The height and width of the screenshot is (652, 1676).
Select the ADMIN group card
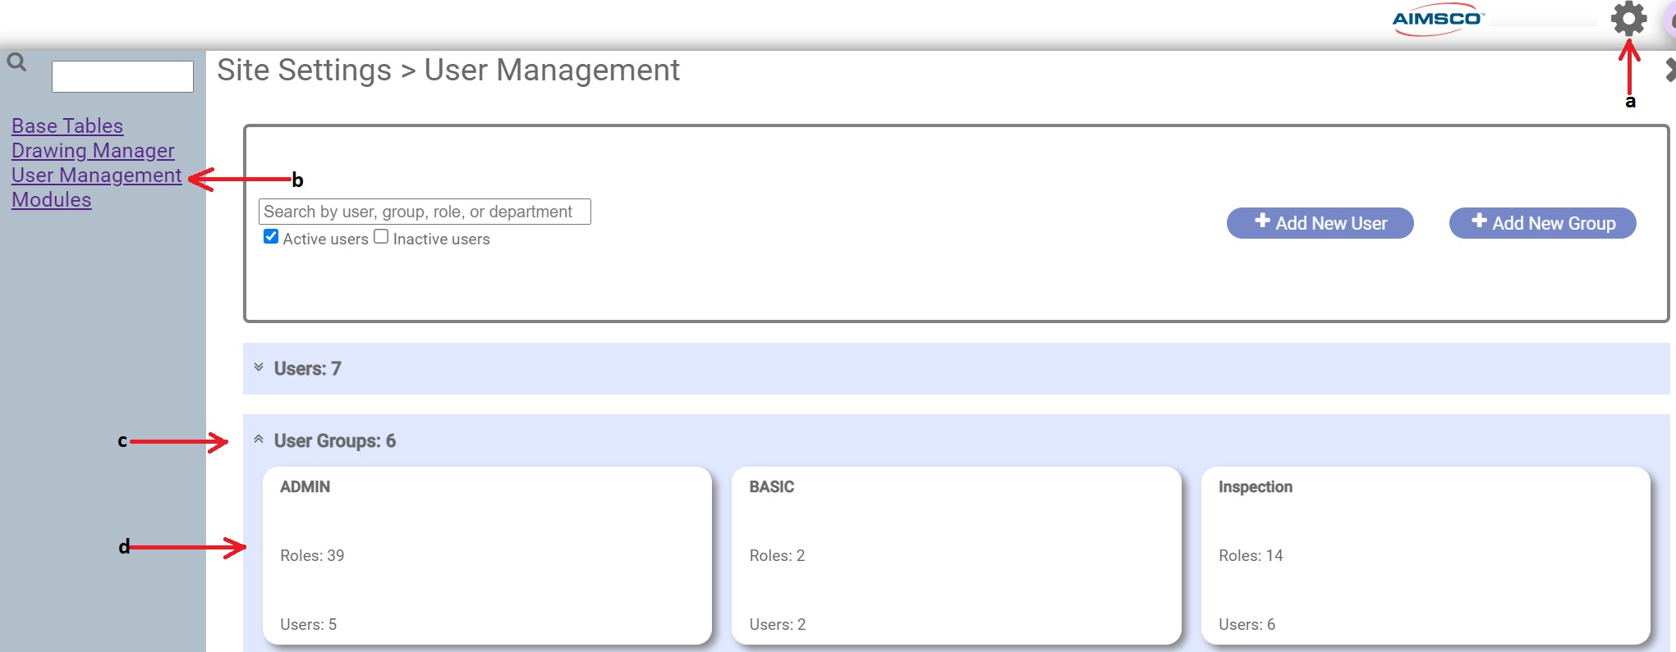pyautogui.click(x=487, y=555)
